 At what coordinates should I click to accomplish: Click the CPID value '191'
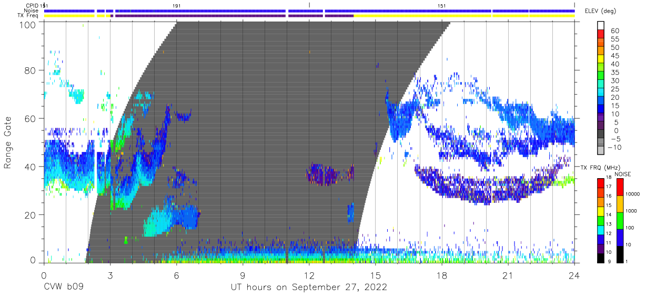(x=177, y=5)
